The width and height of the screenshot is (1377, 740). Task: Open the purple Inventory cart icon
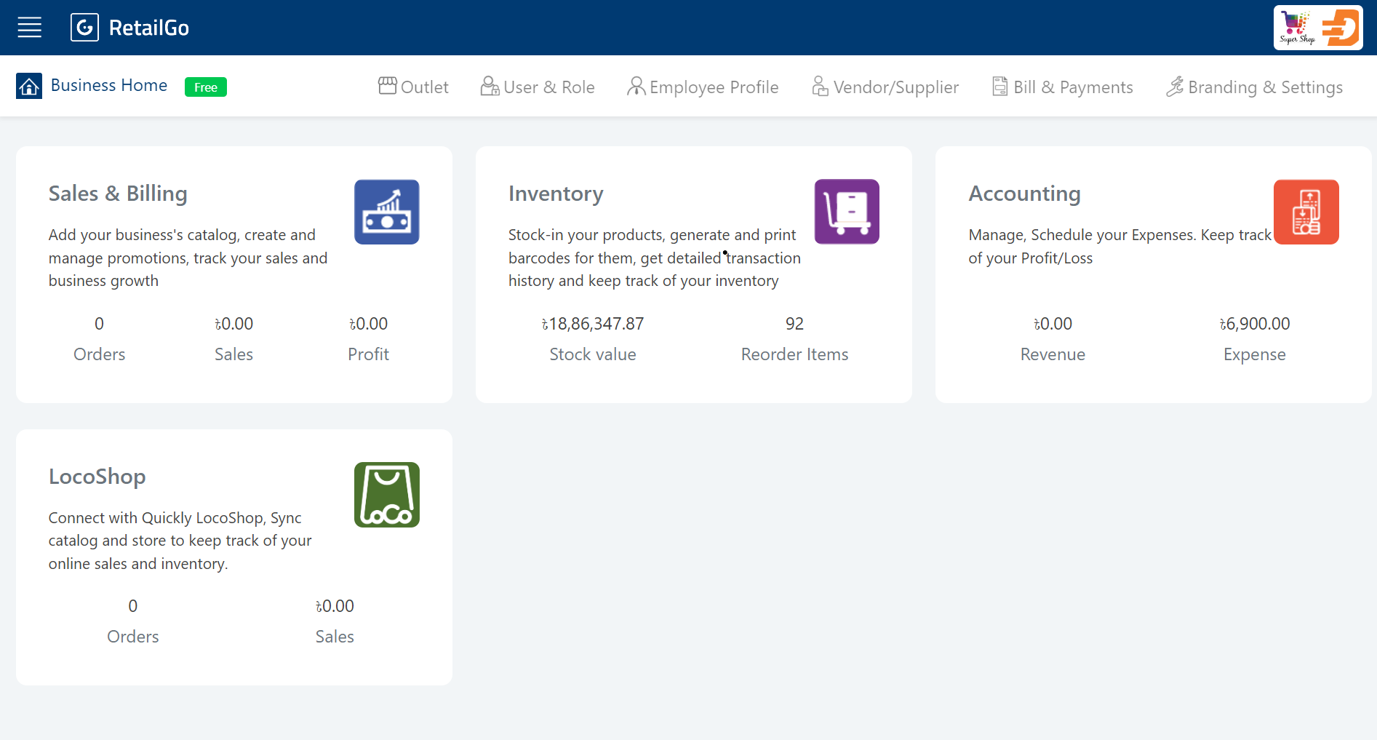click(846, 212)
